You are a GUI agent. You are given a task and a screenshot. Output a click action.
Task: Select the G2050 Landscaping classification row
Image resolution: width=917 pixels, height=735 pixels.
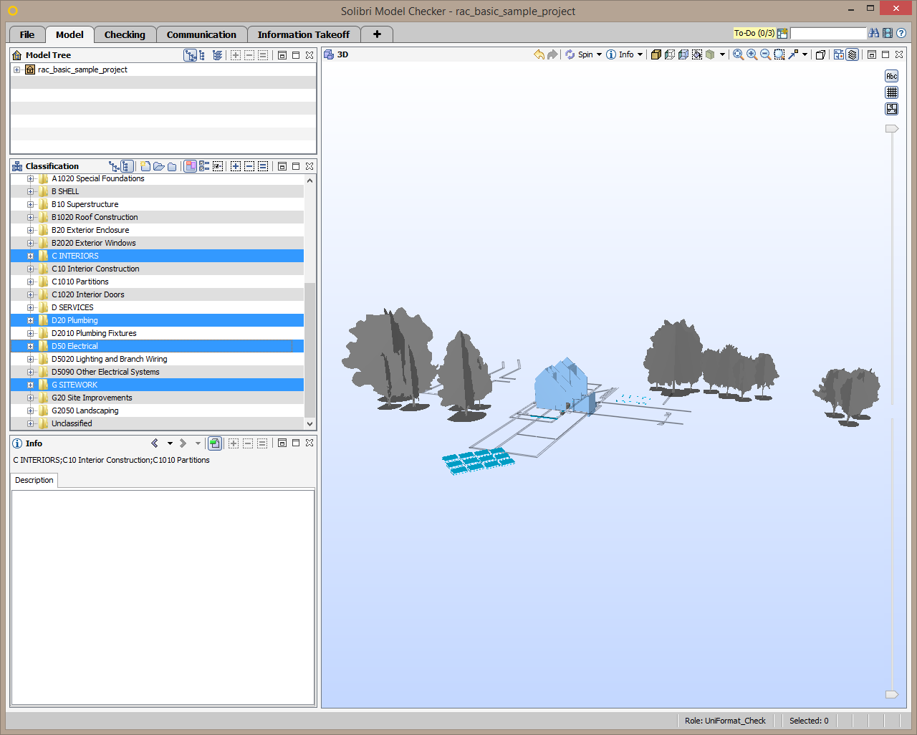pyautogui.click(x=85, y=410)
